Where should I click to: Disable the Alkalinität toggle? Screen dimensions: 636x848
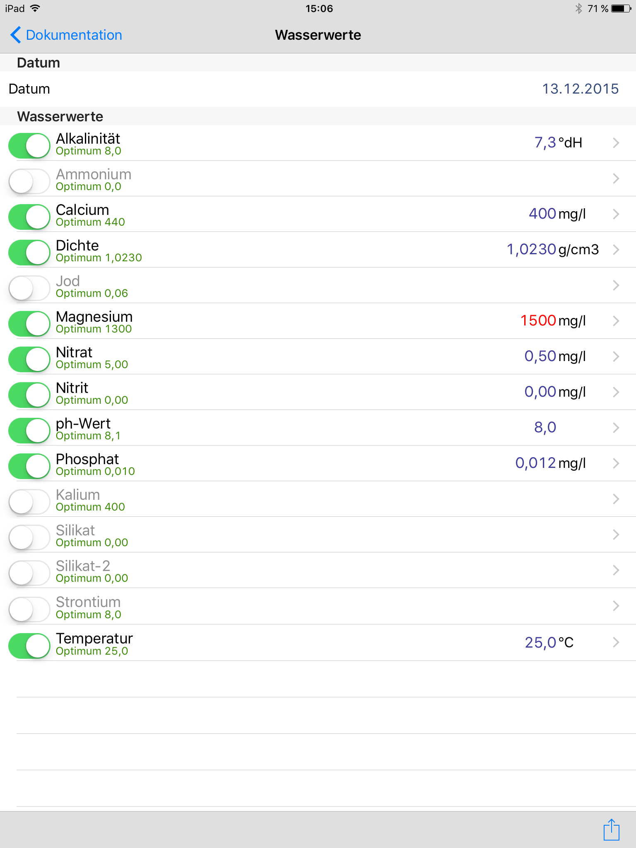(x=29, y=145)
